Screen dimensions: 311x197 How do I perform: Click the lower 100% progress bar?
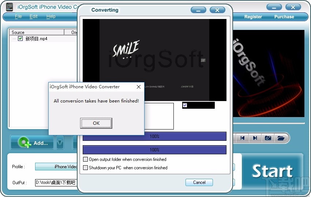[154, 150]
